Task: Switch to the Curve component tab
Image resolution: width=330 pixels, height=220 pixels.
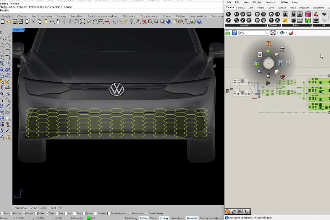Action: point(271,8)
